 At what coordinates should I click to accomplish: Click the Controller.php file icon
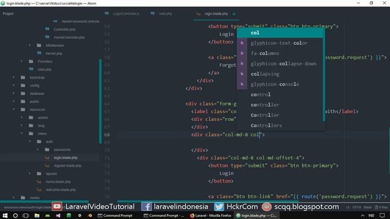pos(48,29)
